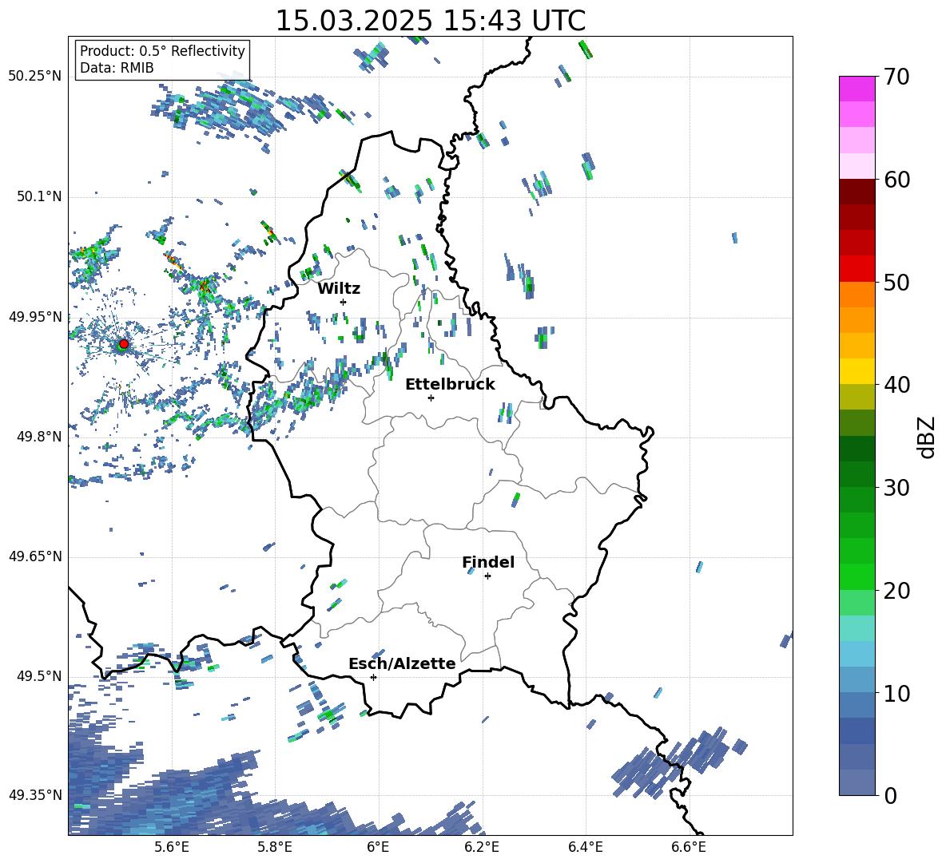Click the 60 tick label on colorbar
Viewport: 946px width, 863px height.
point(897,180)
